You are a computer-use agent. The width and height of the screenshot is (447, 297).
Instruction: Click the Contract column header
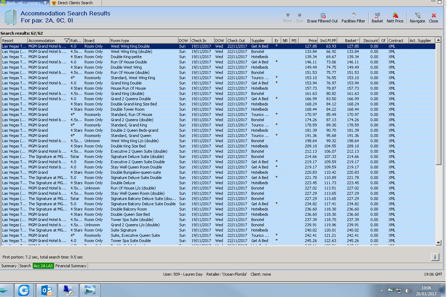(x=398, y=41)
